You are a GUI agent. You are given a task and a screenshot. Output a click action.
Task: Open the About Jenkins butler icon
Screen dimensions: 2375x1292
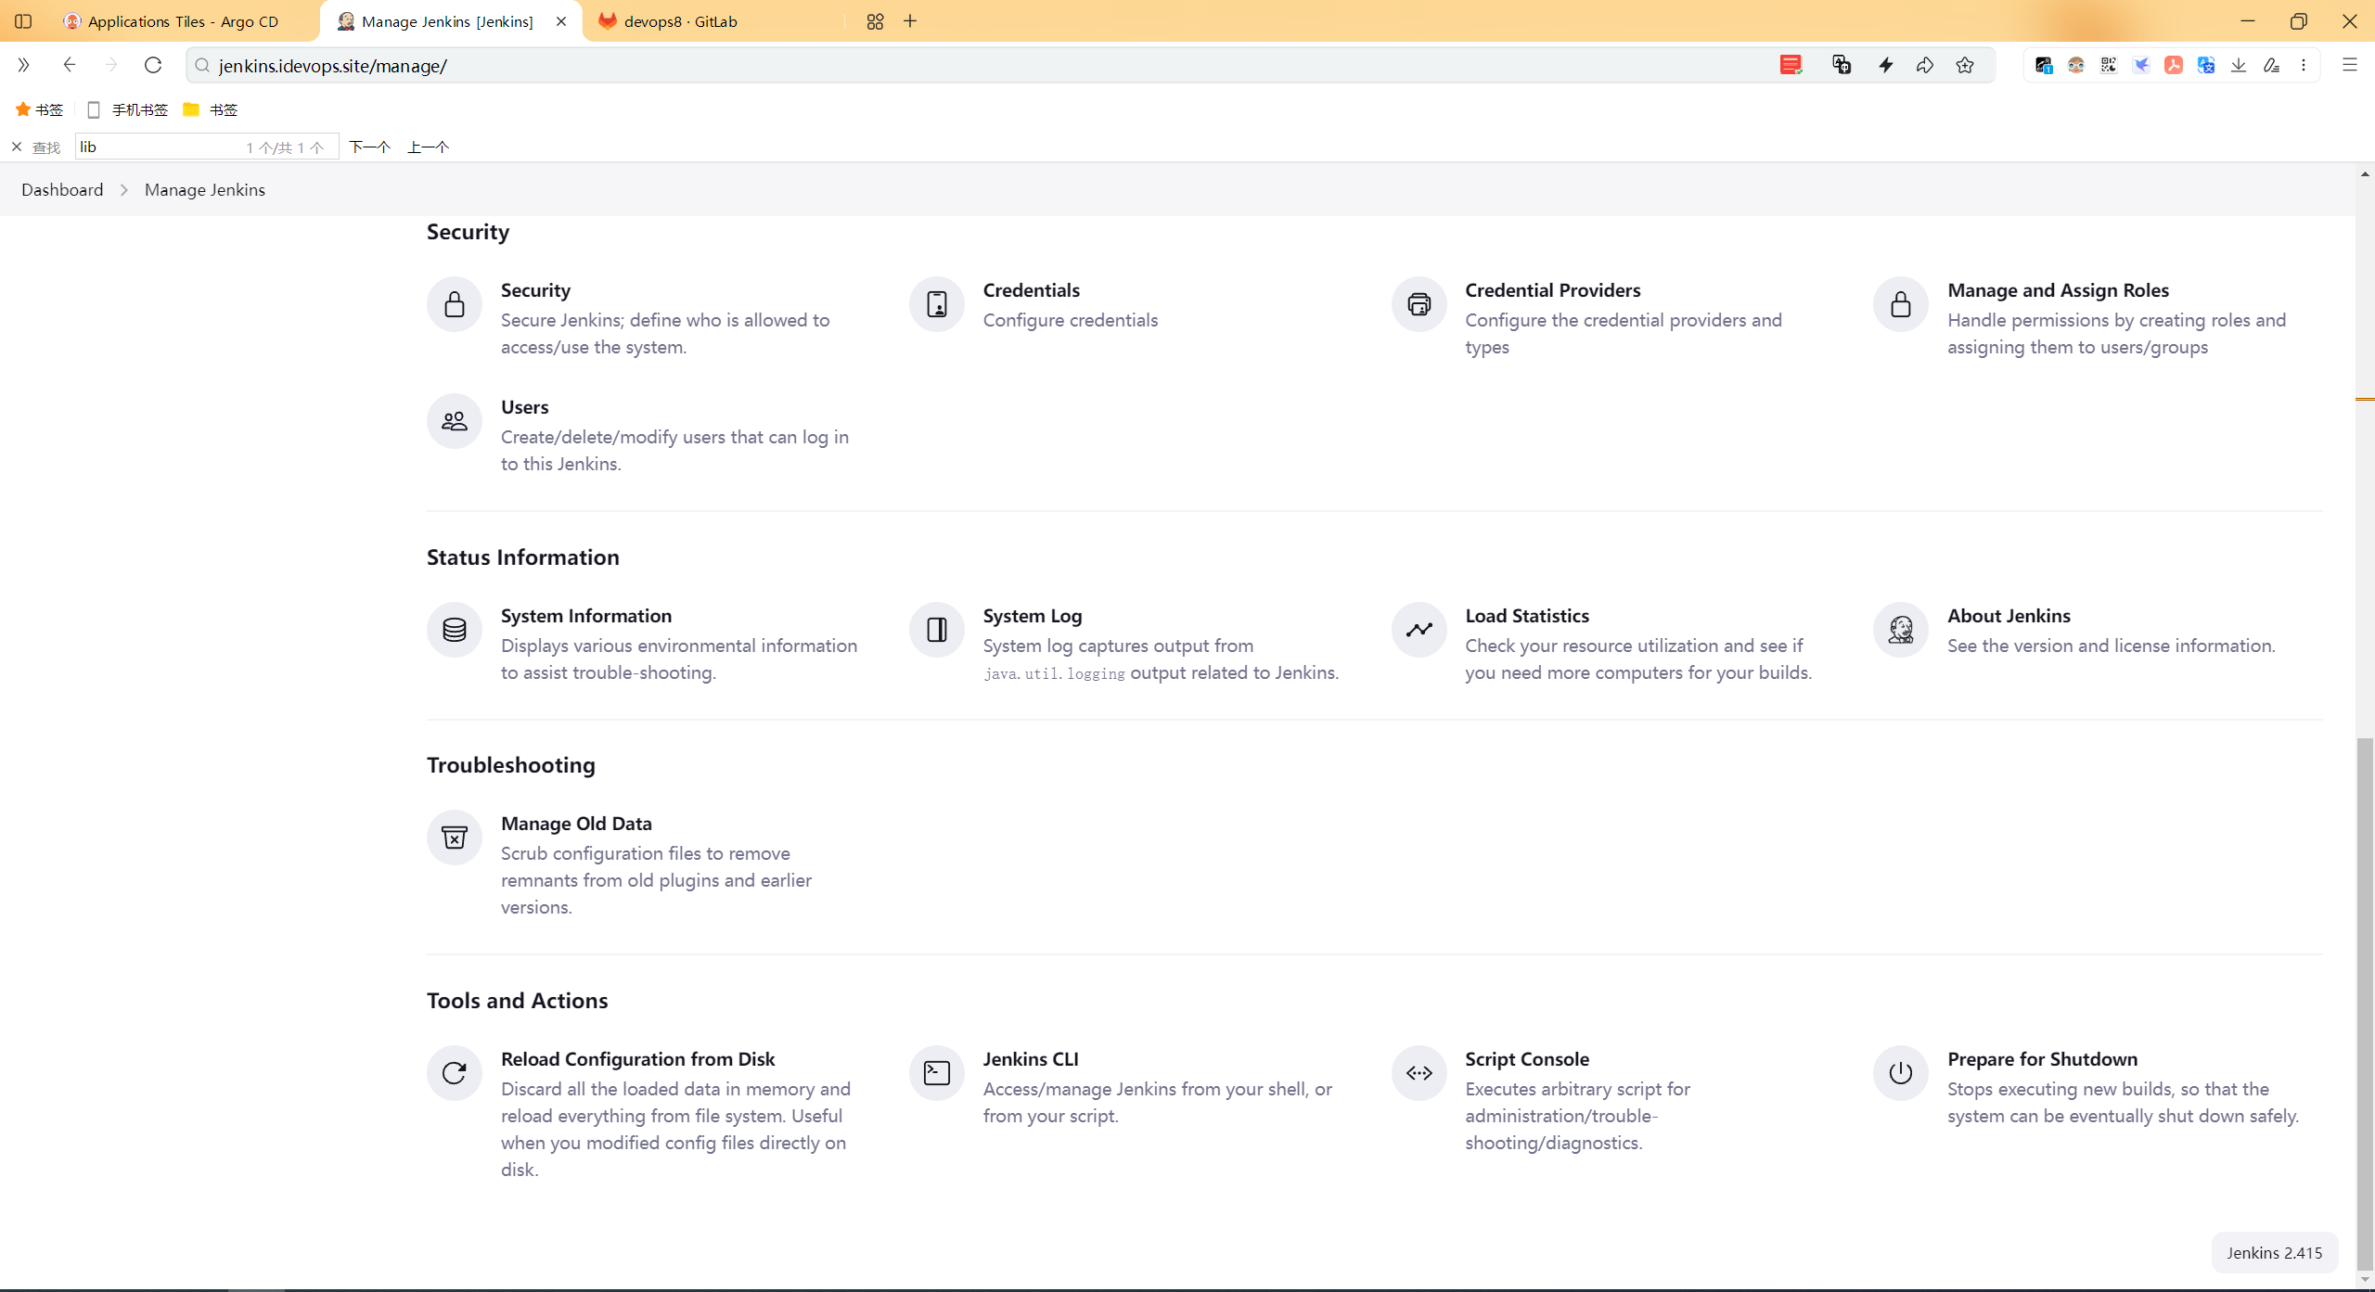[1900, 630]
